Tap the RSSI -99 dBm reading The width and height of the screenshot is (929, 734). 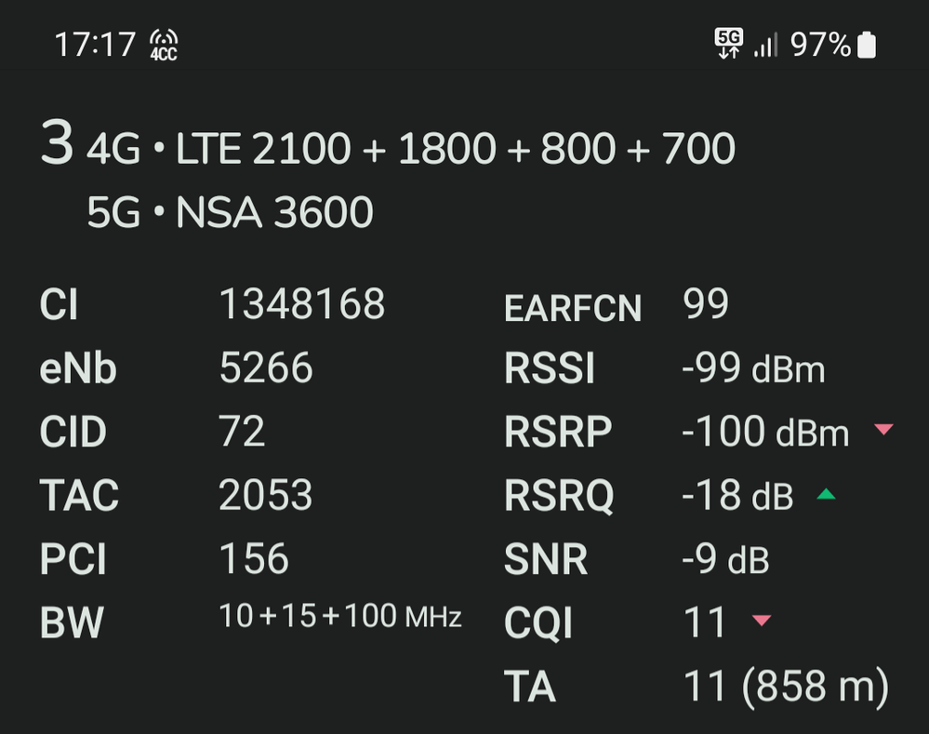[753, 368]
